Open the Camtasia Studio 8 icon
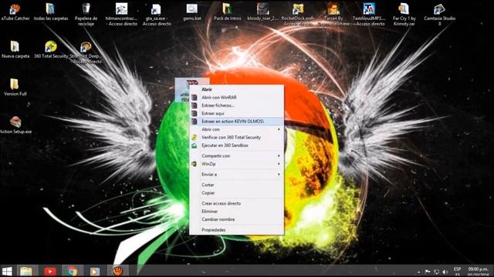The width and height of the screenshot is (494, 277). coord(439,14)
